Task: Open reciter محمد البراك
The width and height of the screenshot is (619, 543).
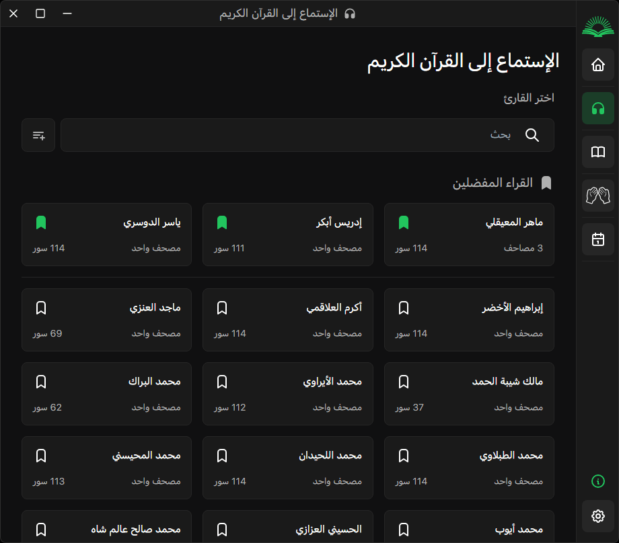Action: 107,394
